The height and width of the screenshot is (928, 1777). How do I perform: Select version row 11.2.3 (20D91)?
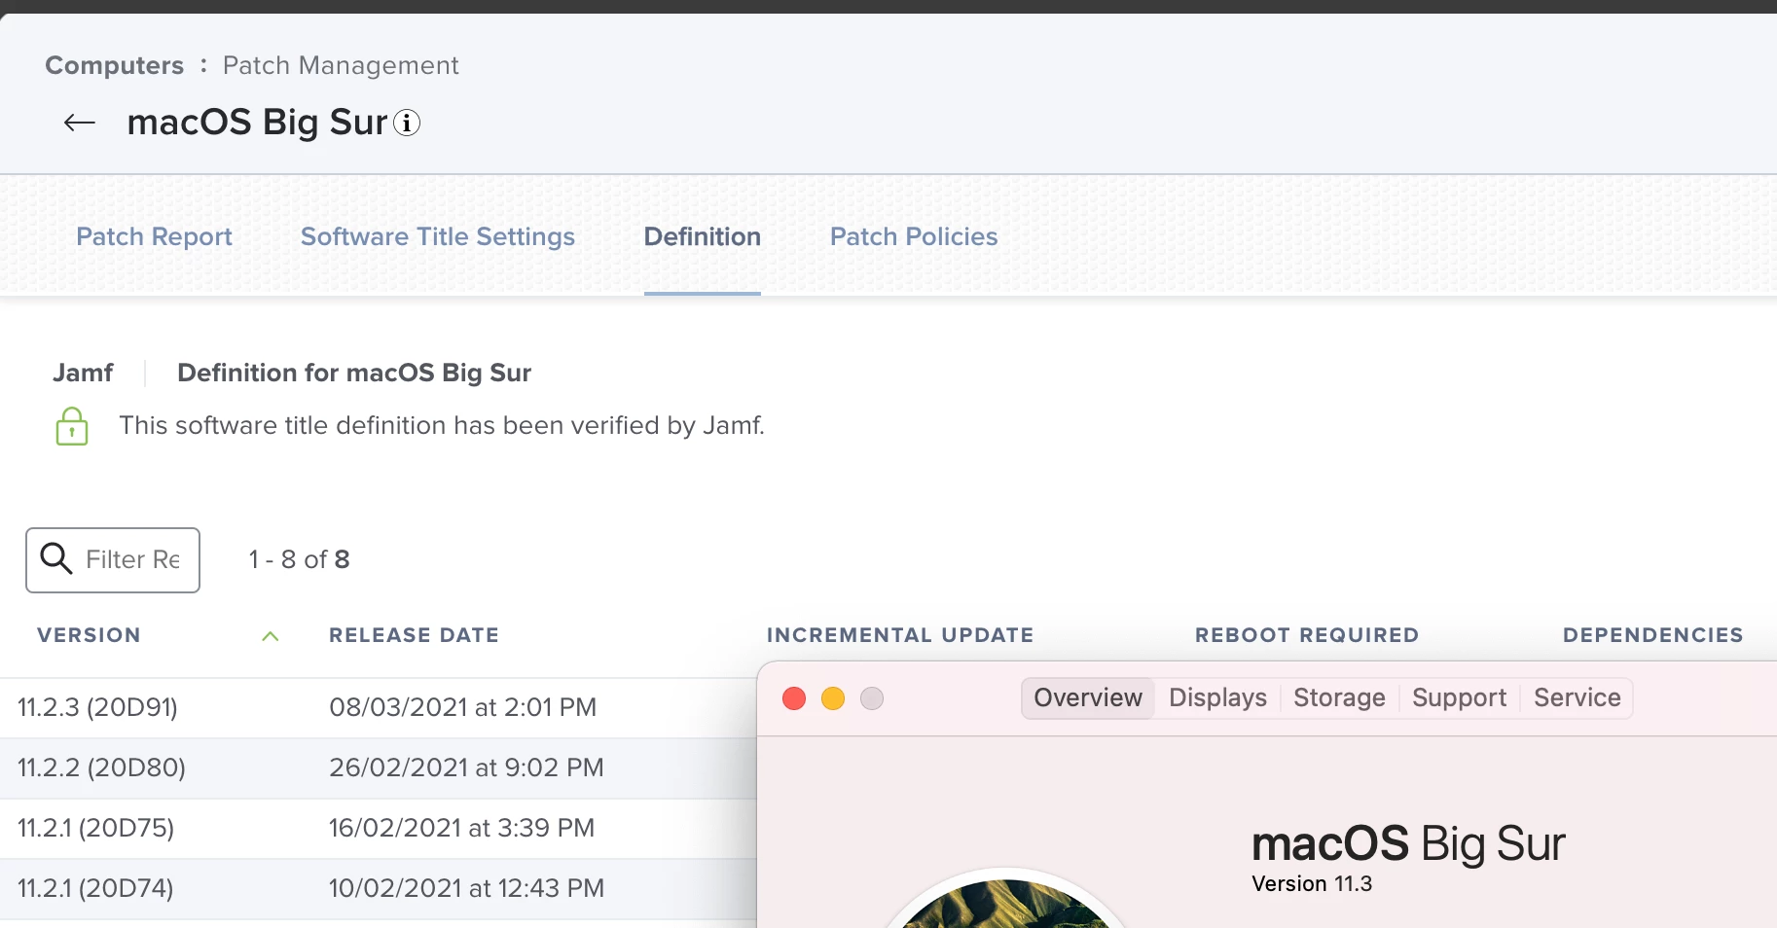pos(378,708)
